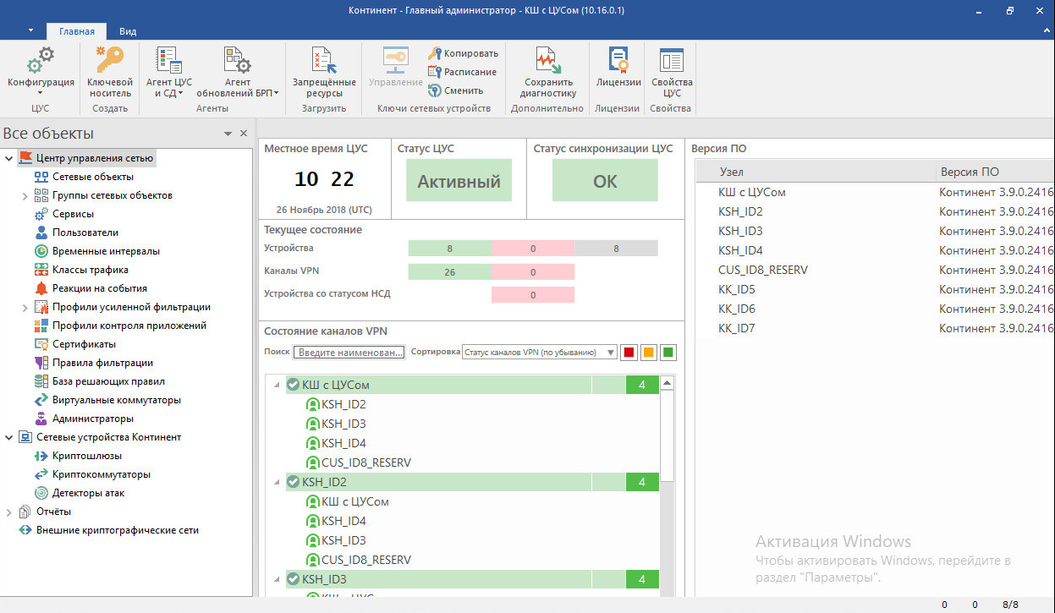Click the Криптошлюзы icon

(x=41, y=456)
